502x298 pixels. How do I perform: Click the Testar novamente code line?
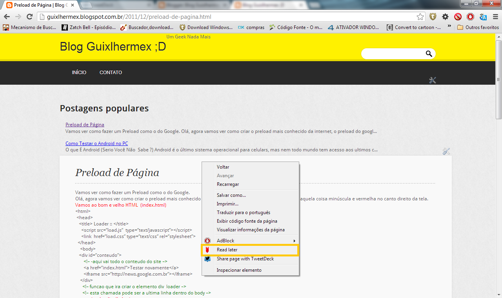pos(131,268)
